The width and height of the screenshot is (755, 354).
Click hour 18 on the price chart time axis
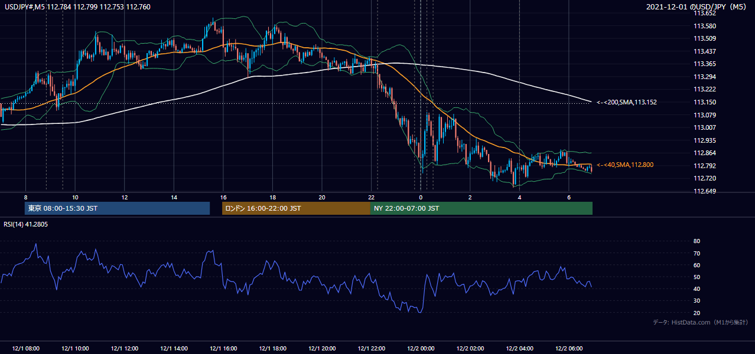click(x=272, y=196)
